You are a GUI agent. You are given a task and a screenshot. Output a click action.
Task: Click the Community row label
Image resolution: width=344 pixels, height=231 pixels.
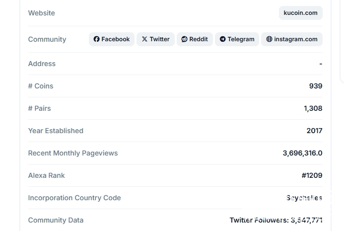[47, 39]
